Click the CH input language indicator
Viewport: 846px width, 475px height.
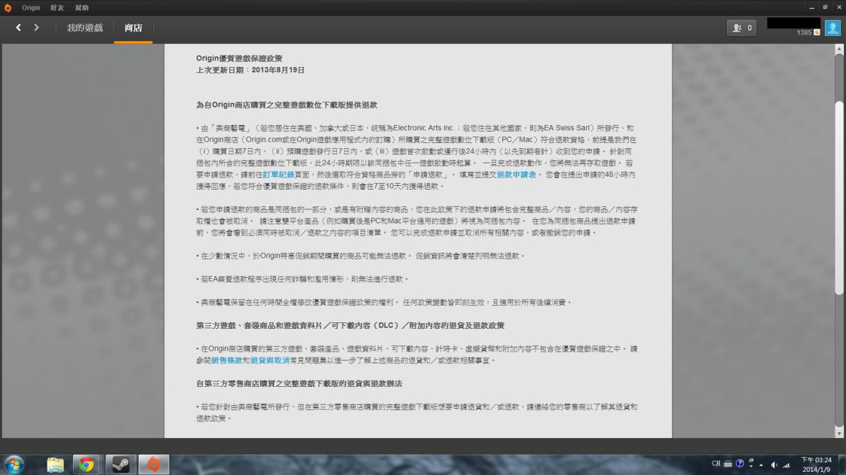716,464
